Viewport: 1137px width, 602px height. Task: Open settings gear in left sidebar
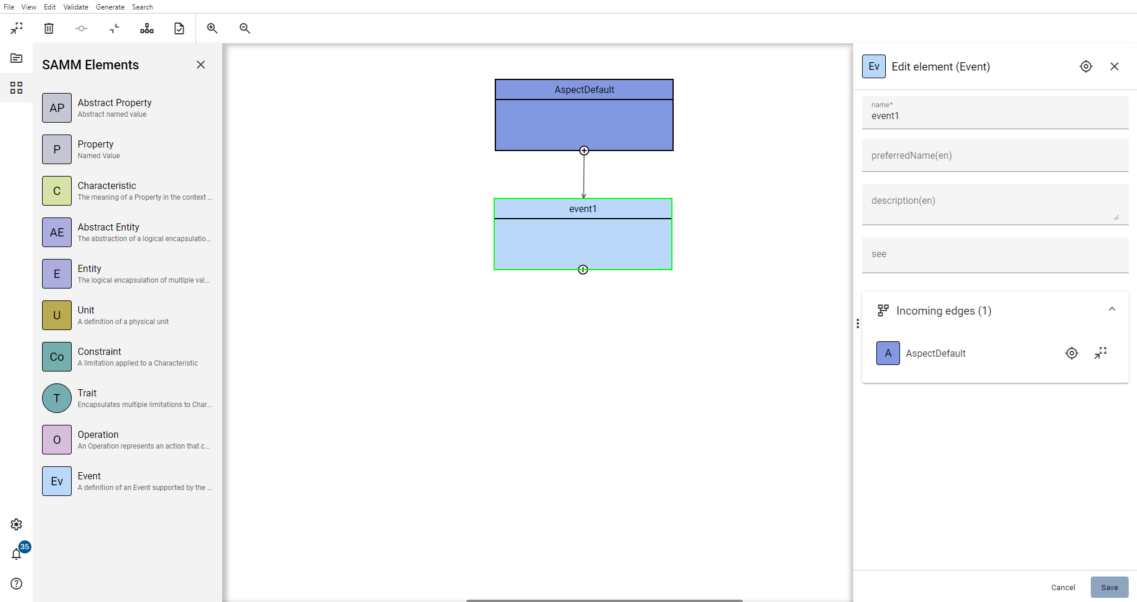point(17,524)
